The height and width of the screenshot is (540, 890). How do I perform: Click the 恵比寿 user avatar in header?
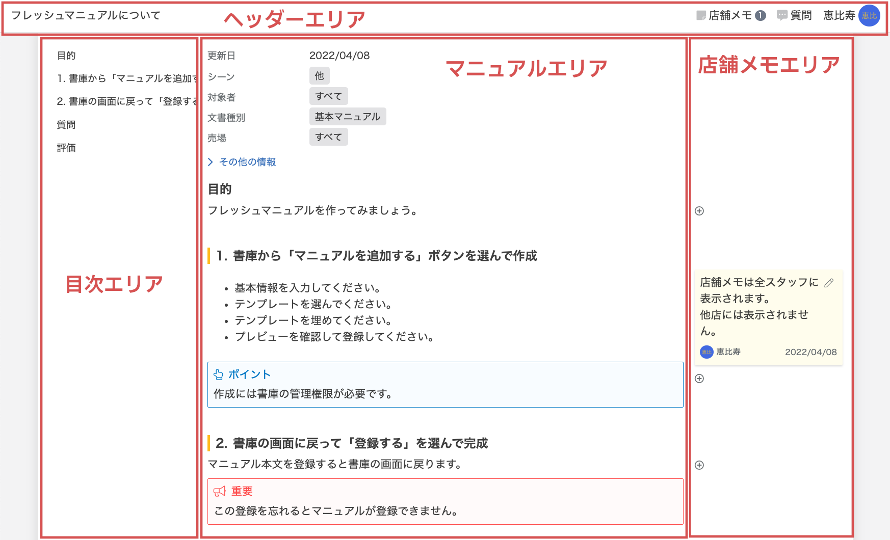870,16
